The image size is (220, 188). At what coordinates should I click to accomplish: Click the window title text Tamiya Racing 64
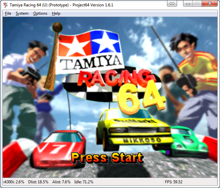[25, 5]
